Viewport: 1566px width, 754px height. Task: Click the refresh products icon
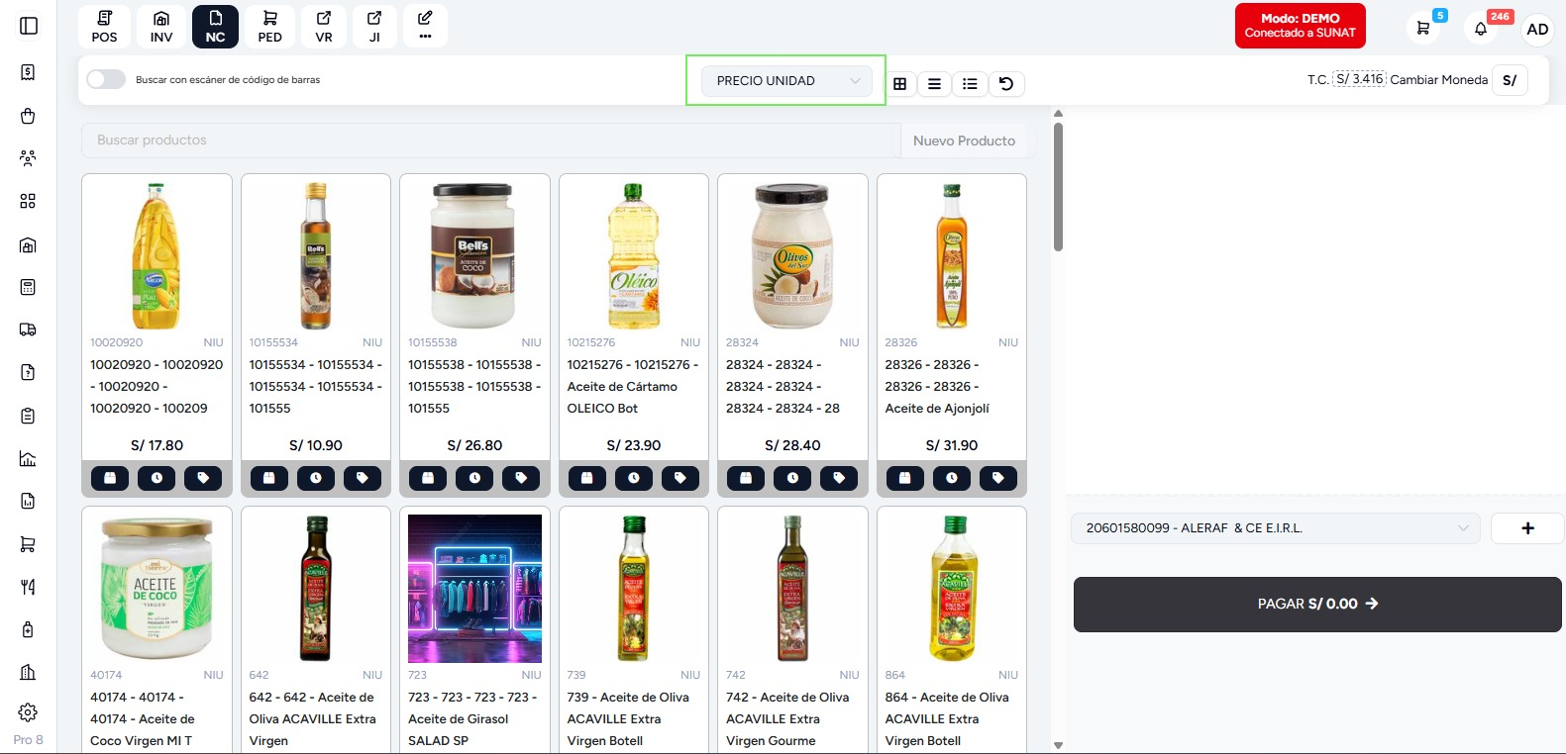point(1006,84)
